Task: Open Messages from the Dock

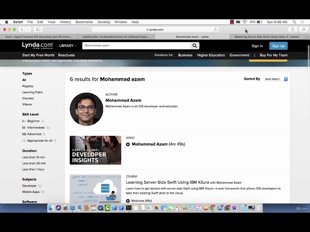Action: [164, 208]
